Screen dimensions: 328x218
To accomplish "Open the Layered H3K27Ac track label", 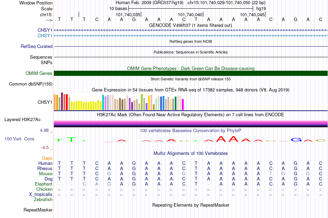I will tap(22, 120).
